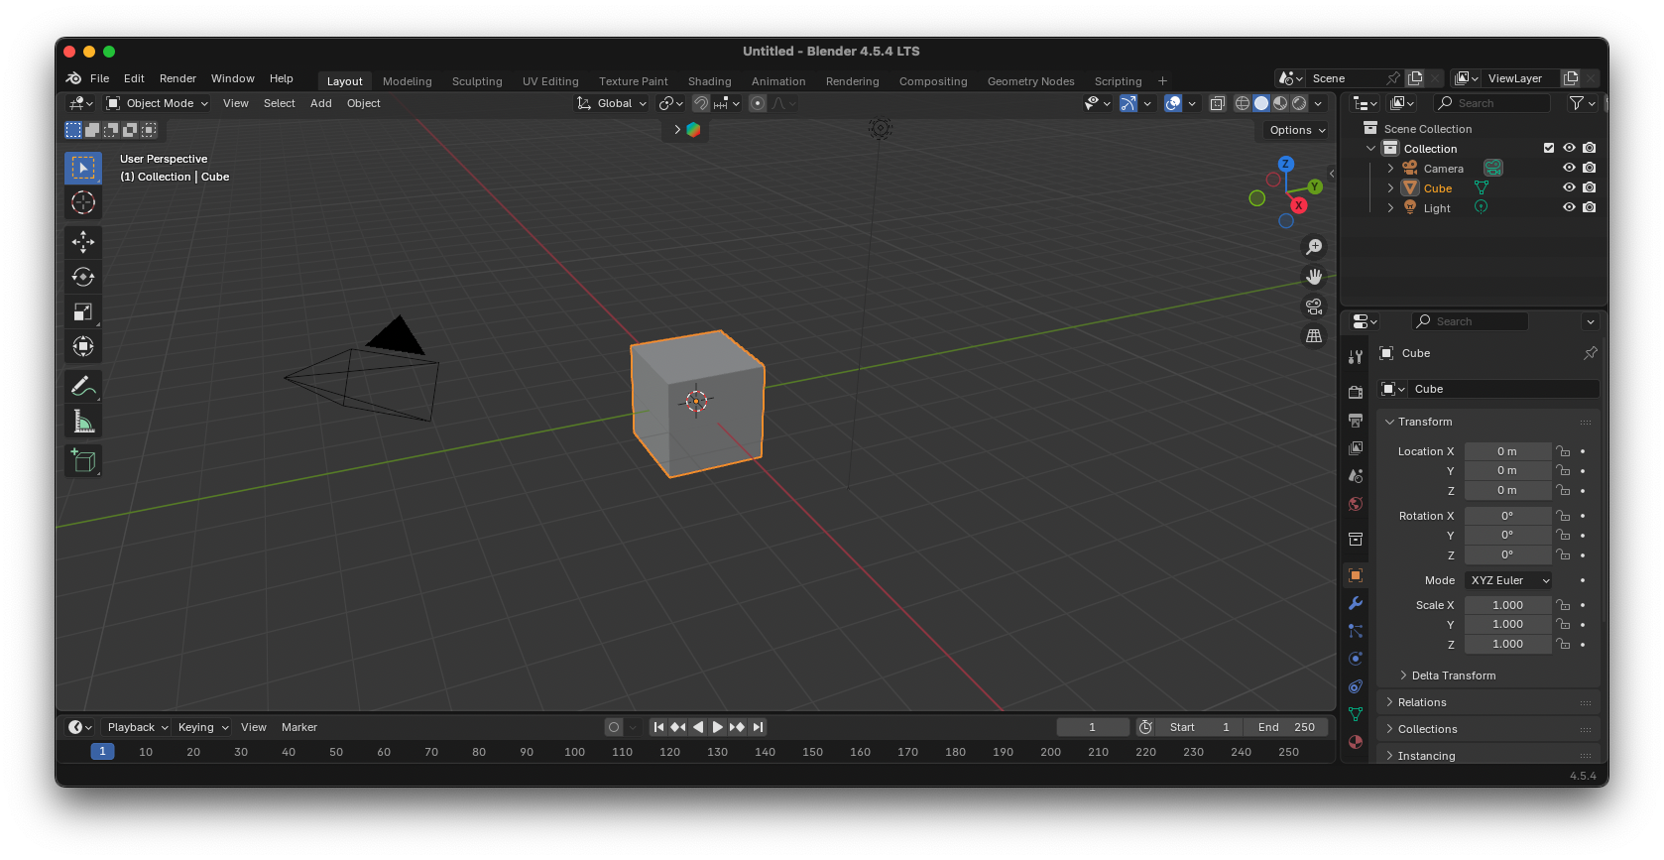
Task: Switch to the Sculpting workspace tab
Action: [477, 81]
